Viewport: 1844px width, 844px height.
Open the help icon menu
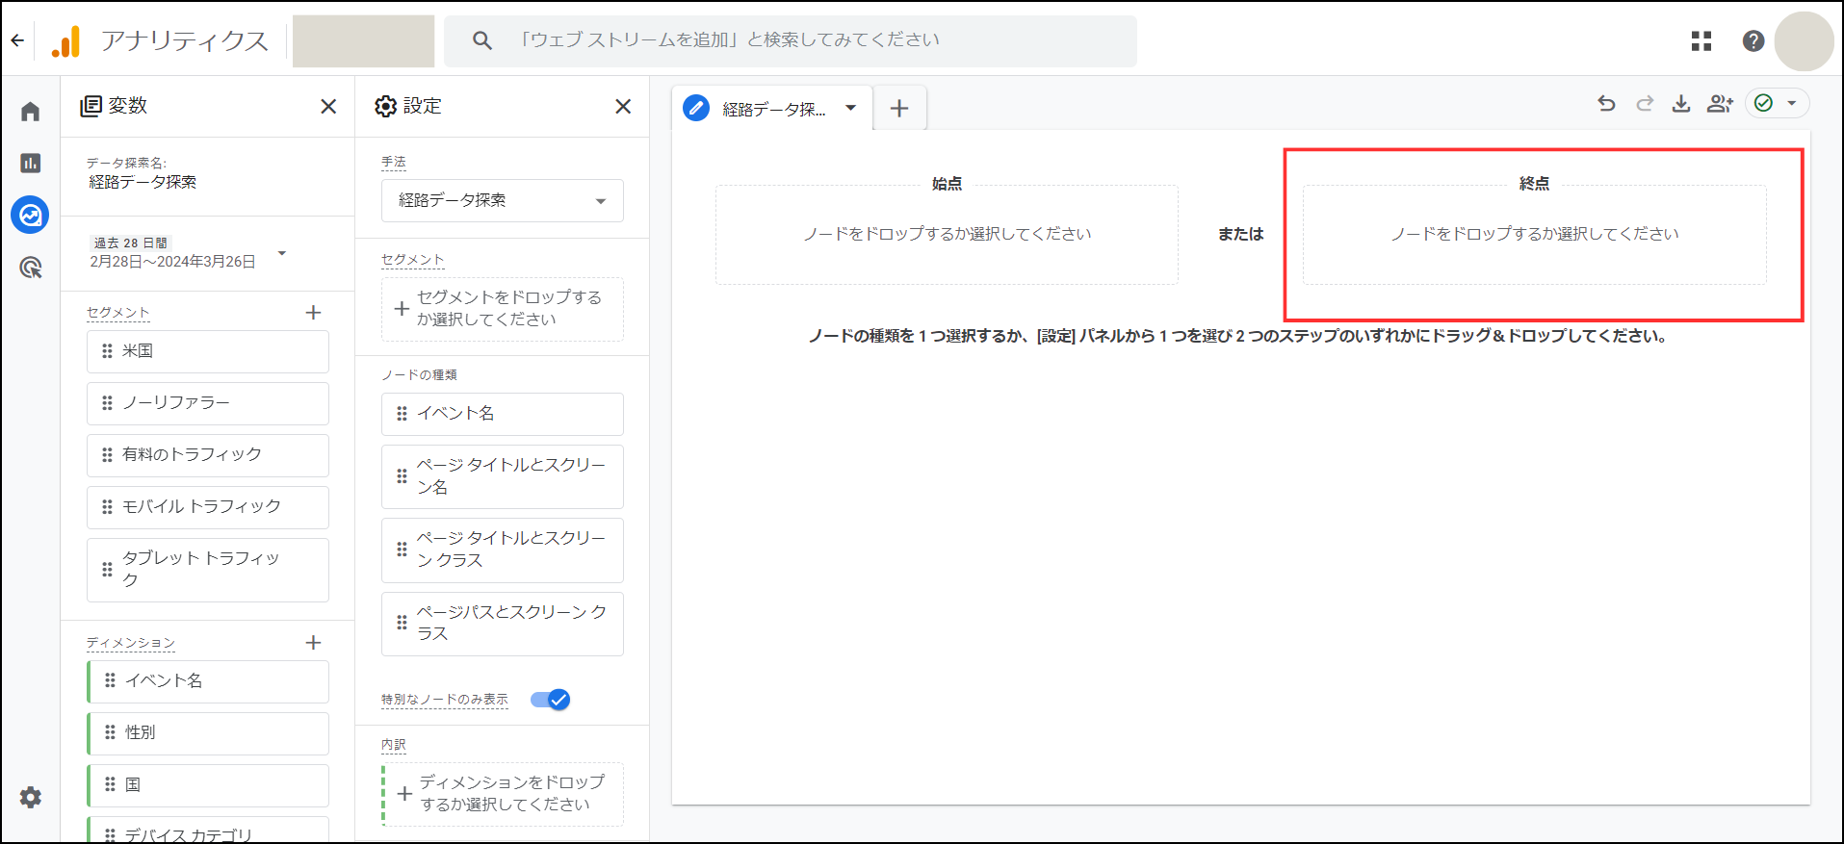coord(1753,40)
